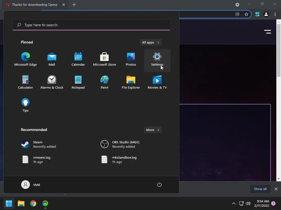
Task: Open the notification badge
Action: (273, 203)
